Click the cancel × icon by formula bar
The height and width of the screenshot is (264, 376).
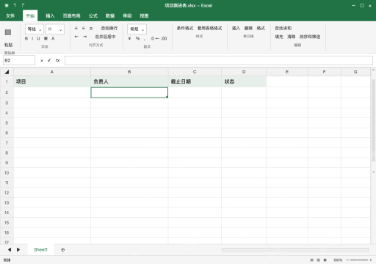[42, 61]
